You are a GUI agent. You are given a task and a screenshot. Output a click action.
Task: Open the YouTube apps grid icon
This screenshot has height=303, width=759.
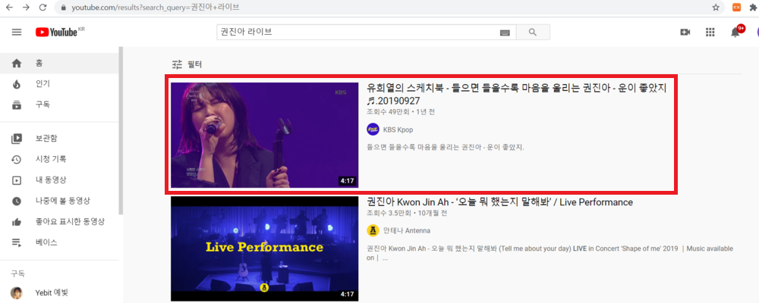click(x=710, y=33)
